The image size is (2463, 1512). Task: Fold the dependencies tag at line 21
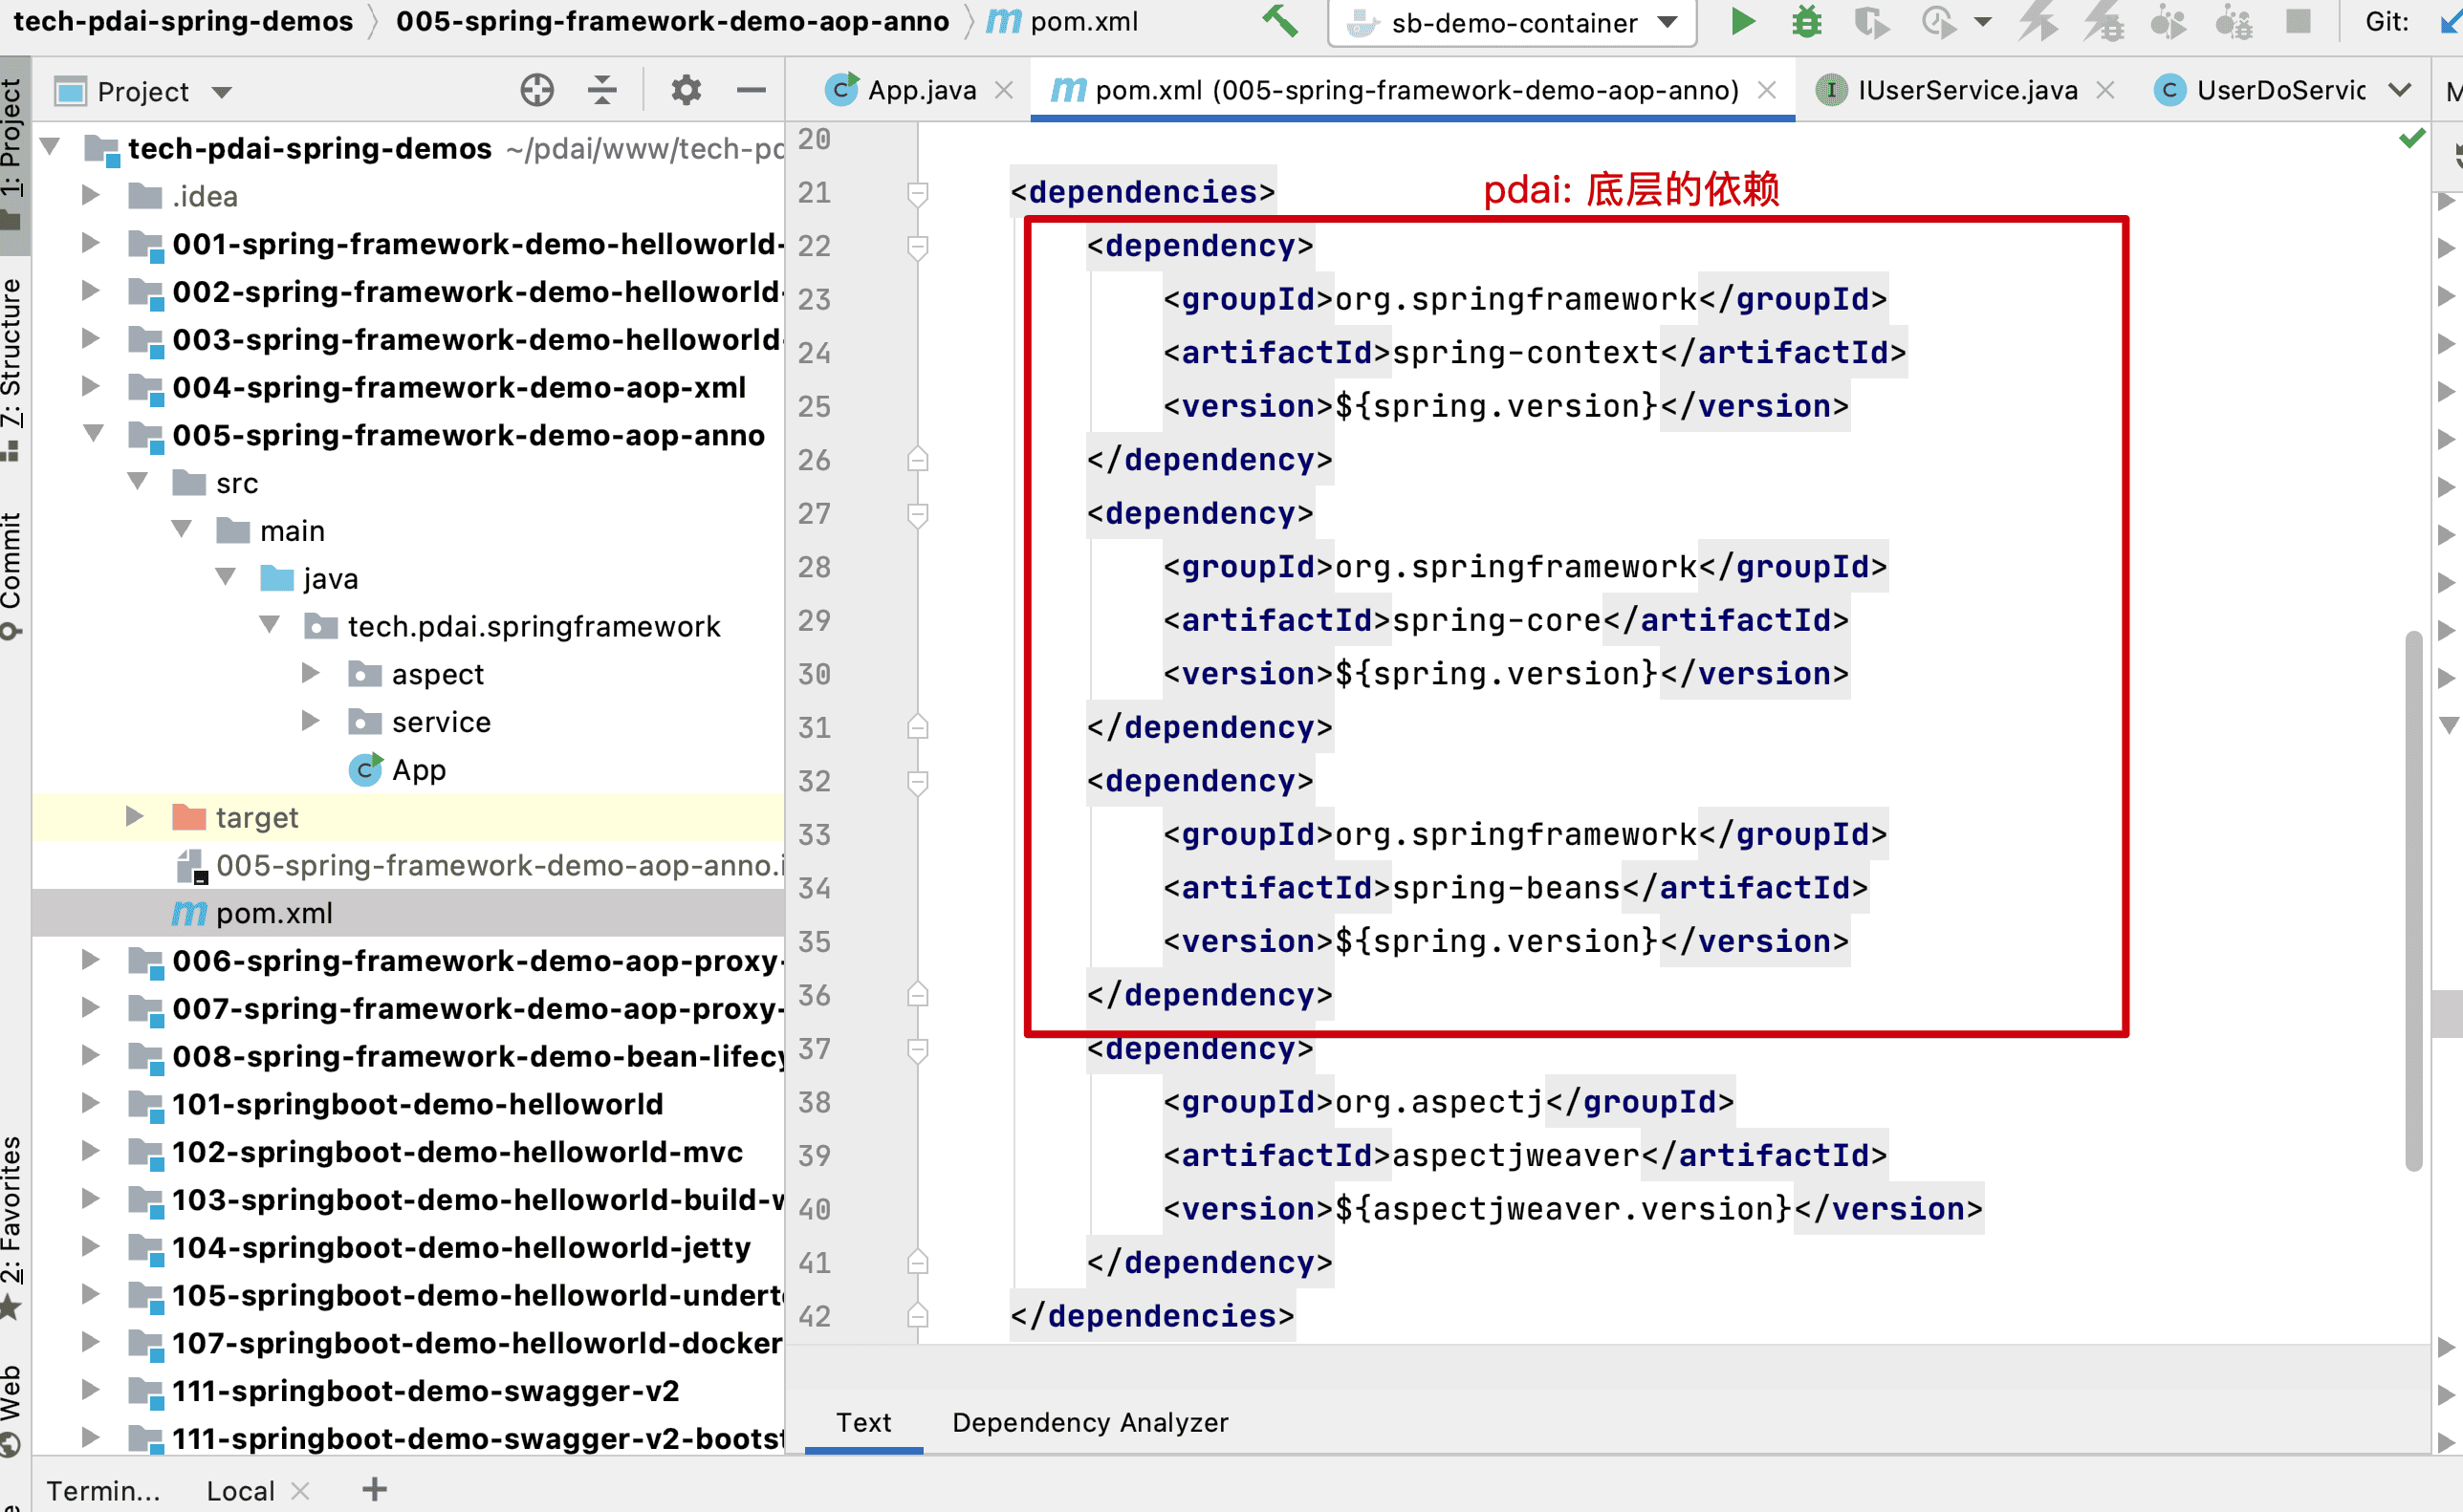point(917,192)
